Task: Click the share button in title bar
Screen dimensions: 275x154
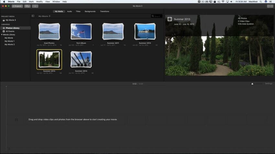Action: [x=270, y=6]
